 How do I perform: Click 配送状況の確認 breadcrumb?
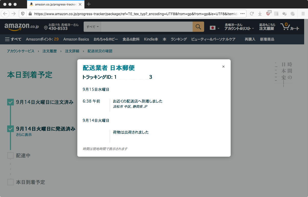100,51
